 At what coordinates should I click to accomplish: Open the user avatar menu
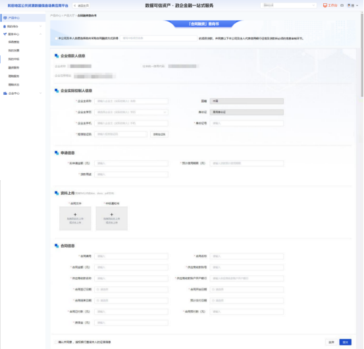coord(349,5)
